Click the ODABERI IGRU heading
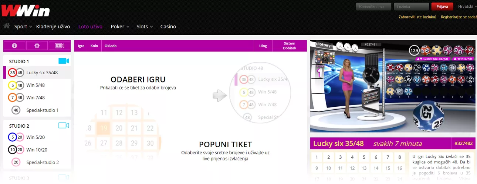Screen dimensions: 477x184 pyautogui.click(x=138, y=79)
